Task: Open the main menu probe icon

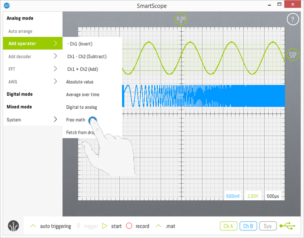Action: 13,226
